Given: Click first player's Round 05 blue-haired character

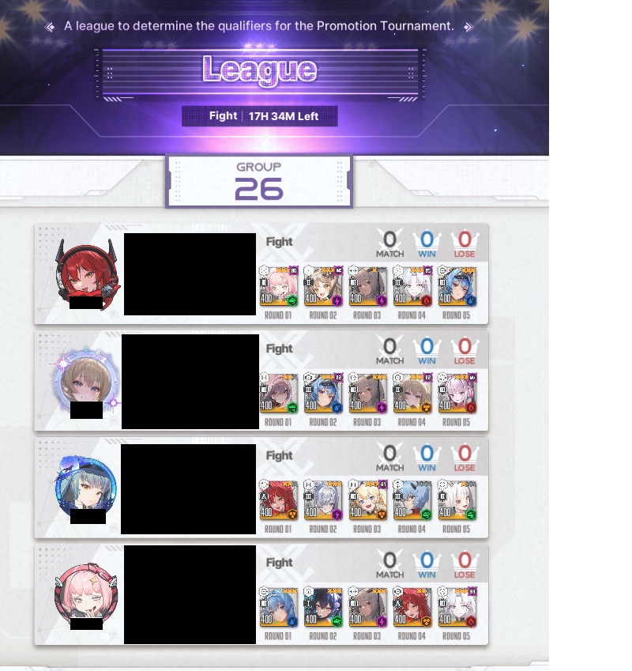Looking at the screenshot, I should click(457, 286).
